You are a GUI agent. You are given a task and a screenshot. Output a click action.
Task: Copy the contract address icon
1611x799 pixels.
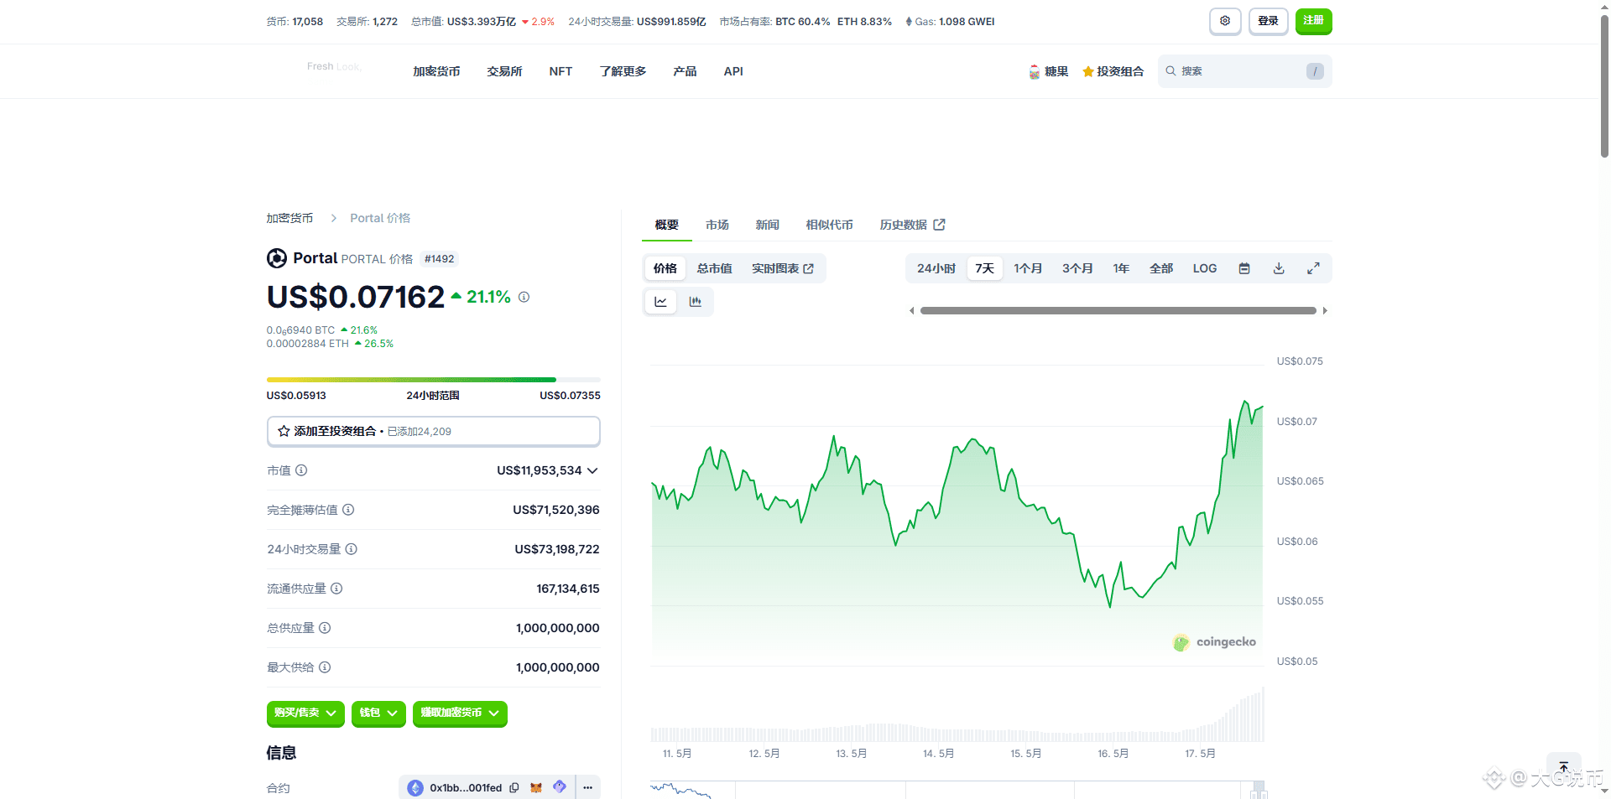pos(514,788)
